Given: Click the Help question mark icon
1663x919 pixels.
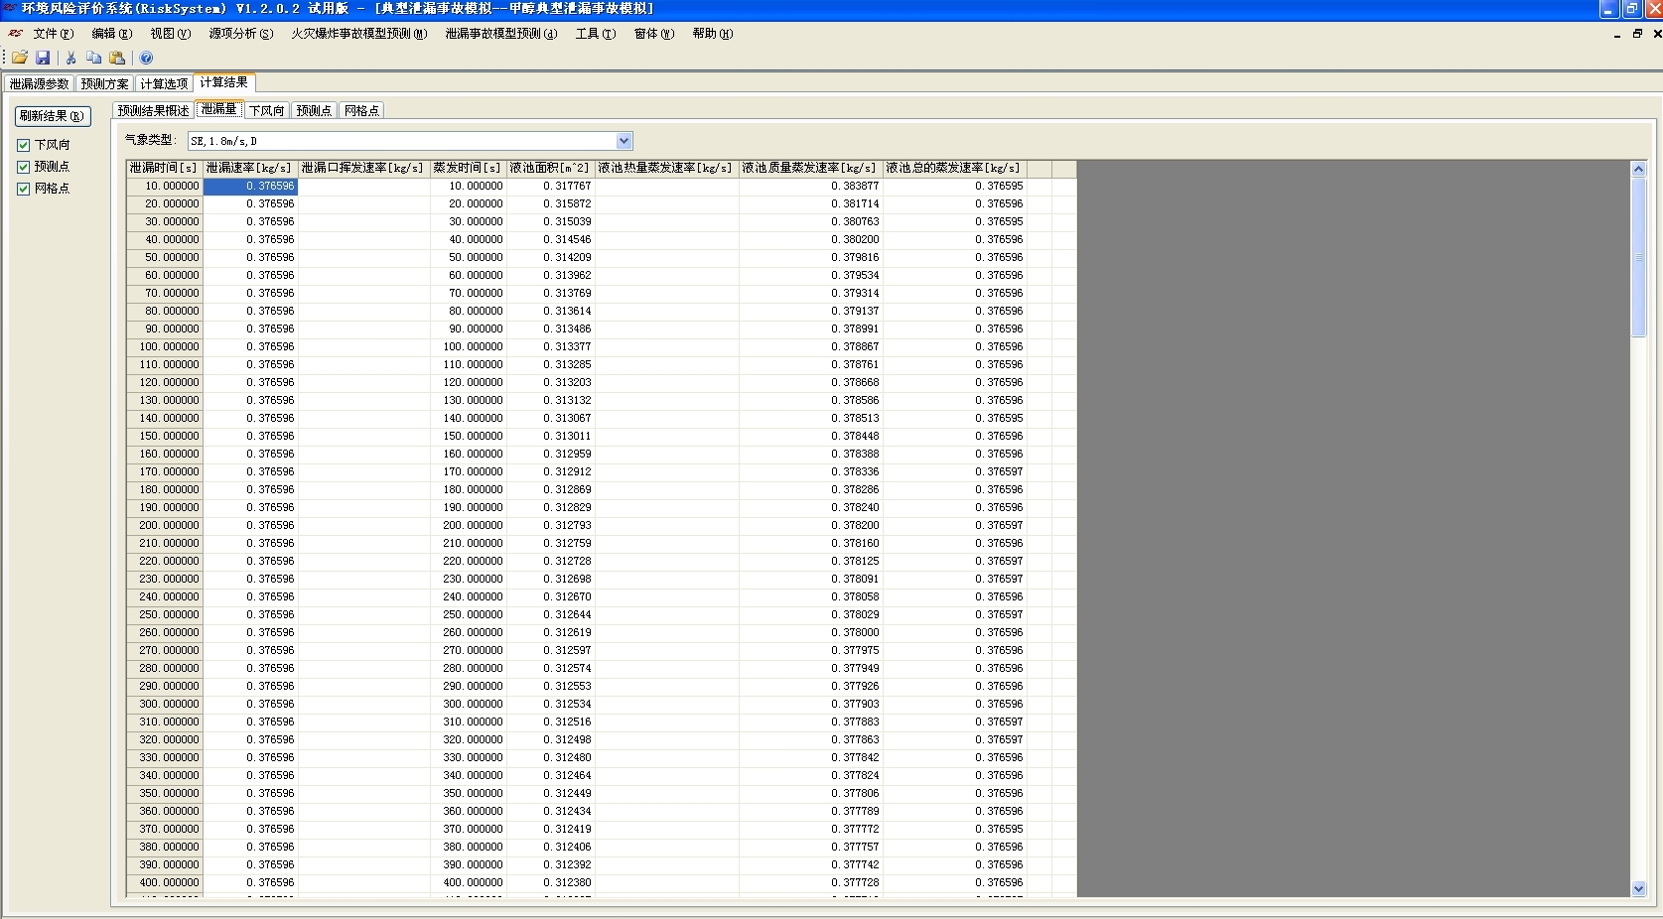Looking at the screenshot, I should [146, 58].
